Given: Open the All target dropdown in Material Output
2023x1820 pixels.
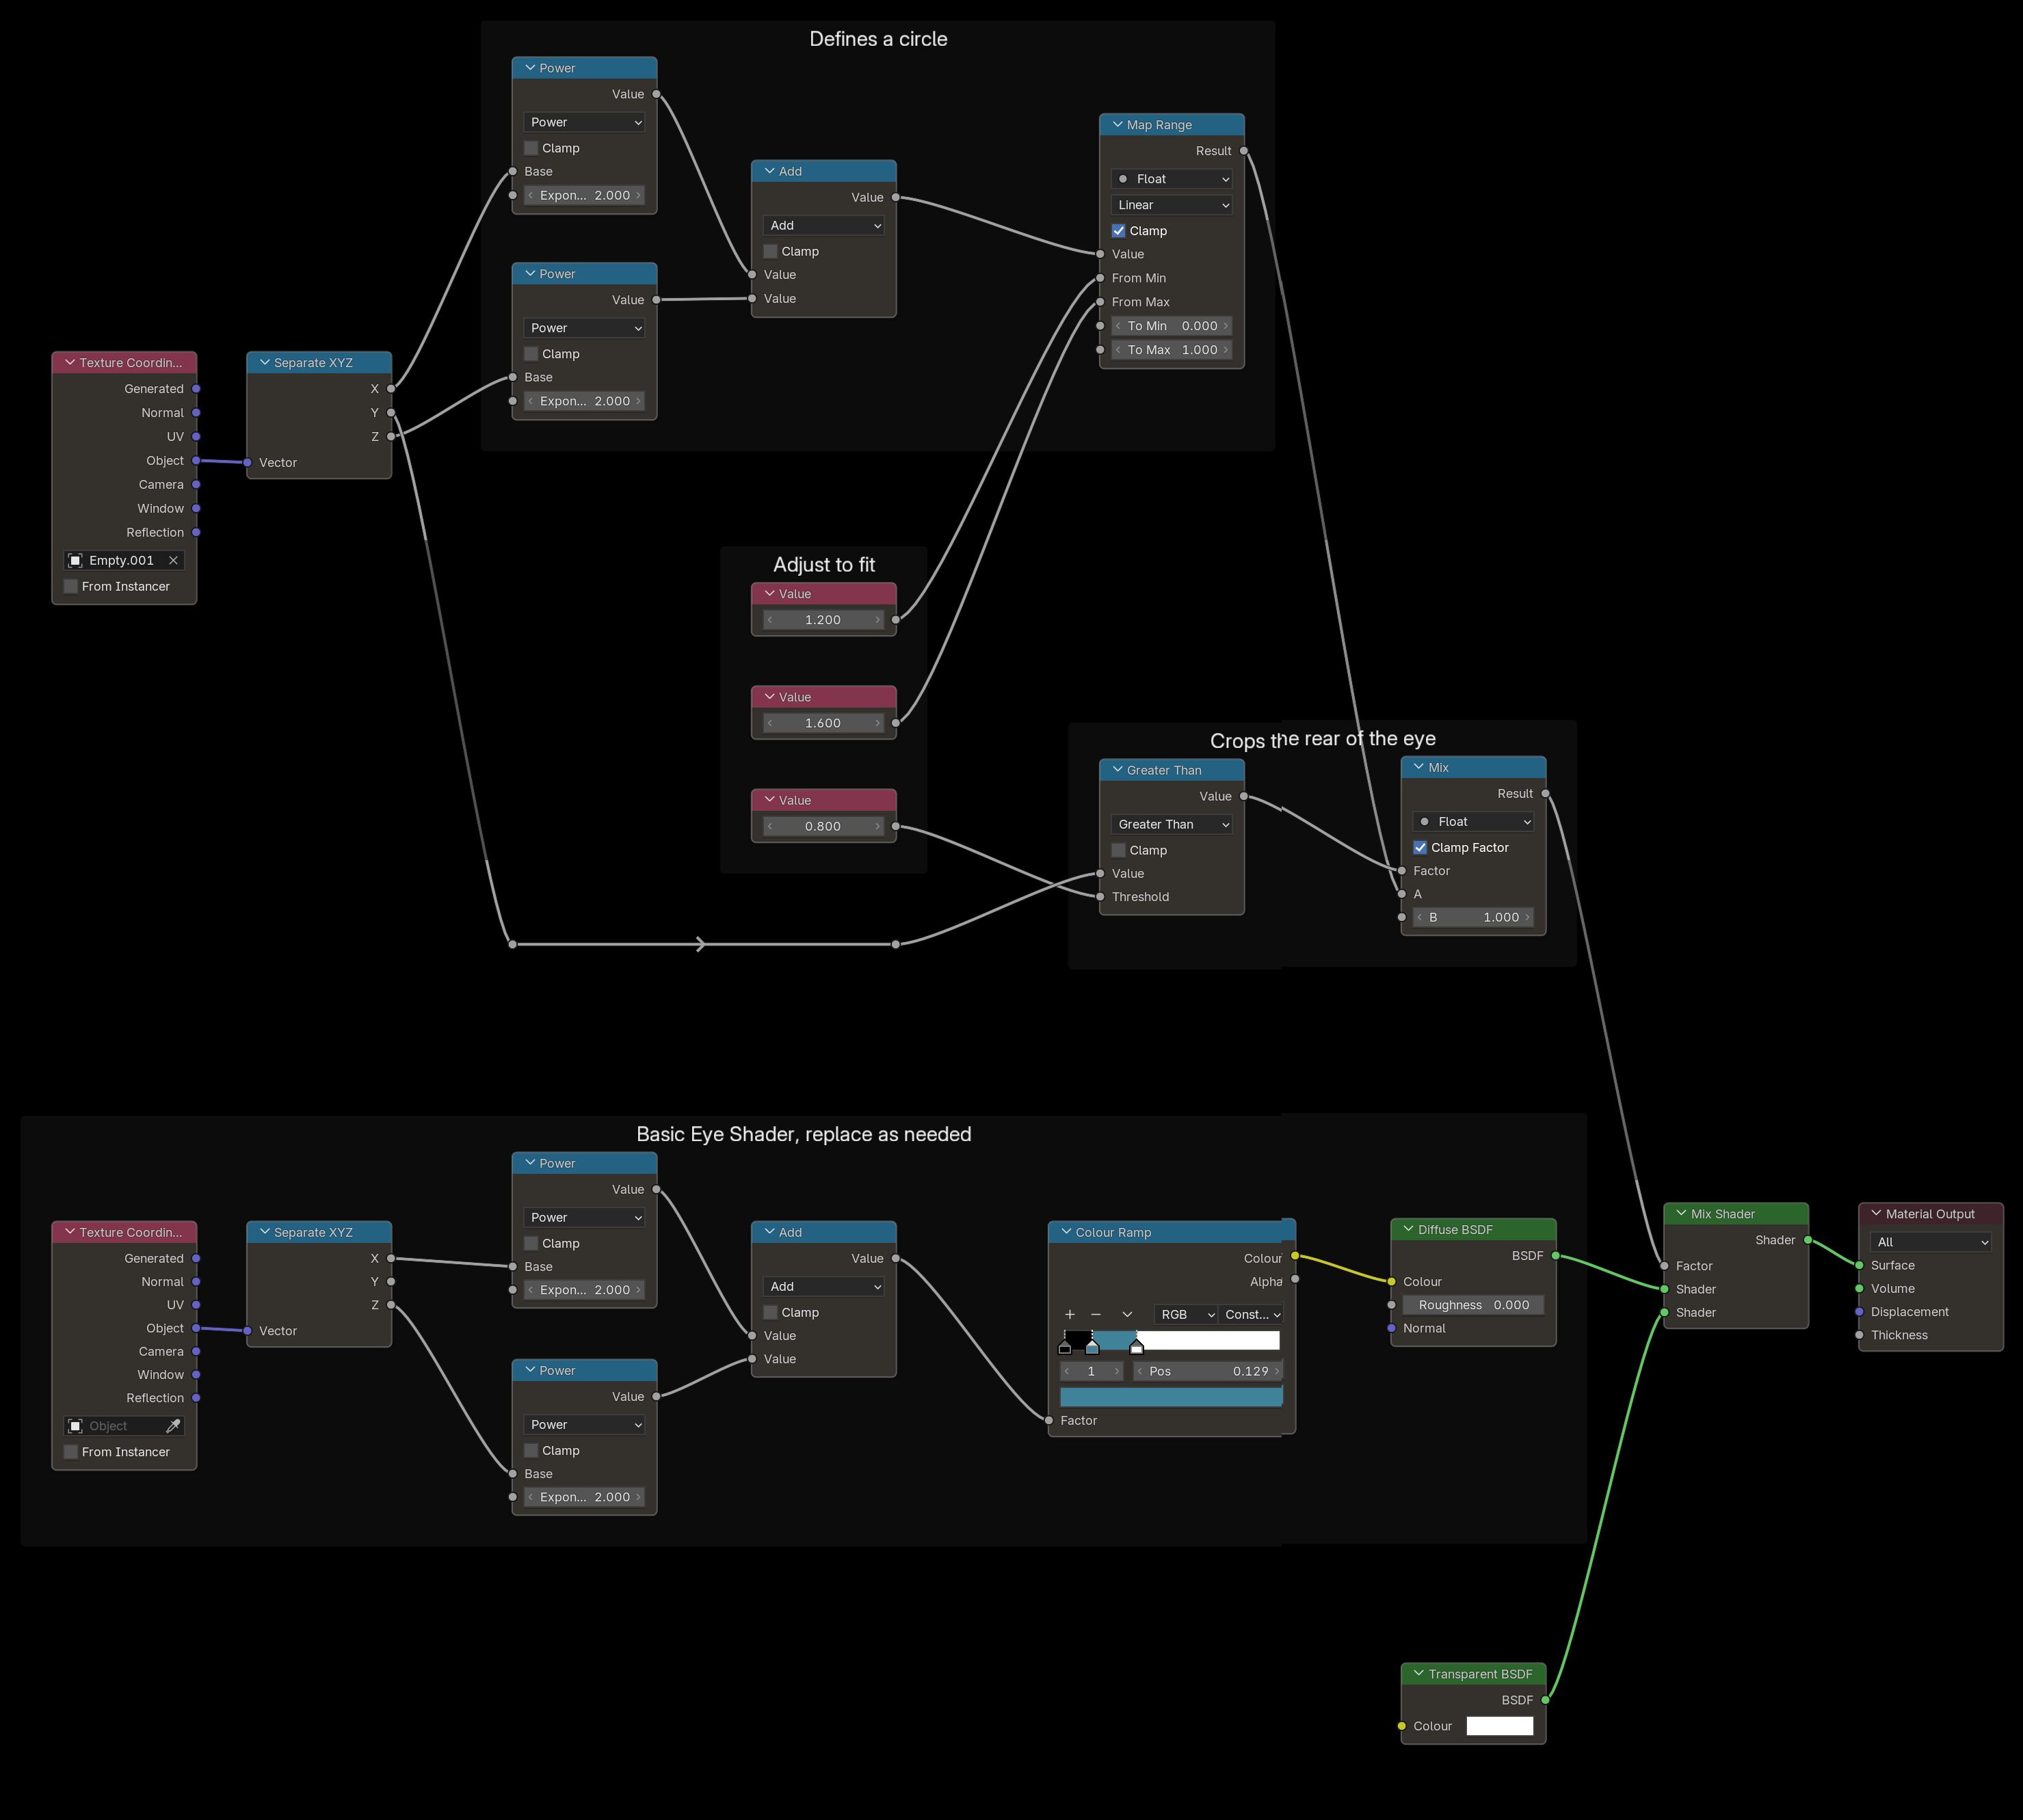Looking at the screenshot, I should (x=1931, y=1242).
